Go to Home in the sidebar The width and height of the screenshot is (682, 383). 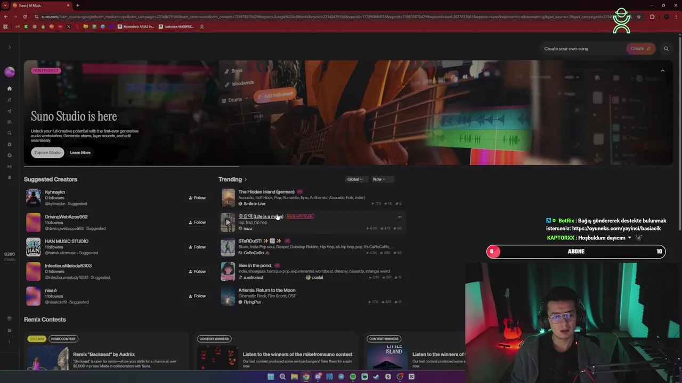(9, 88)
